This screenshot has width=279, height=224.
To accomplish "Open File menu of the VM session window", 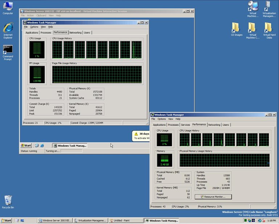I will tap(23, 16).
